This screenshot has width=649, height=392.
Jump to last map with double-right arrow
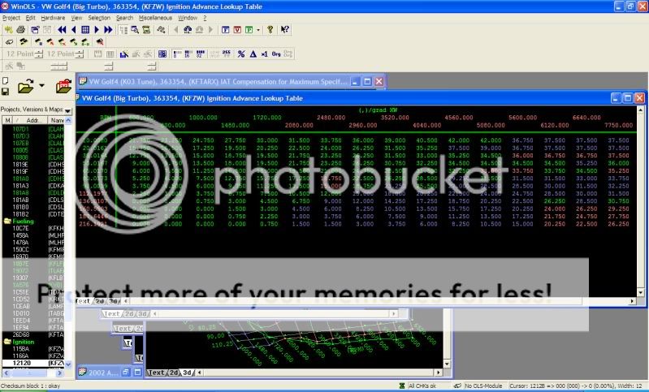[x=108, y=29]
